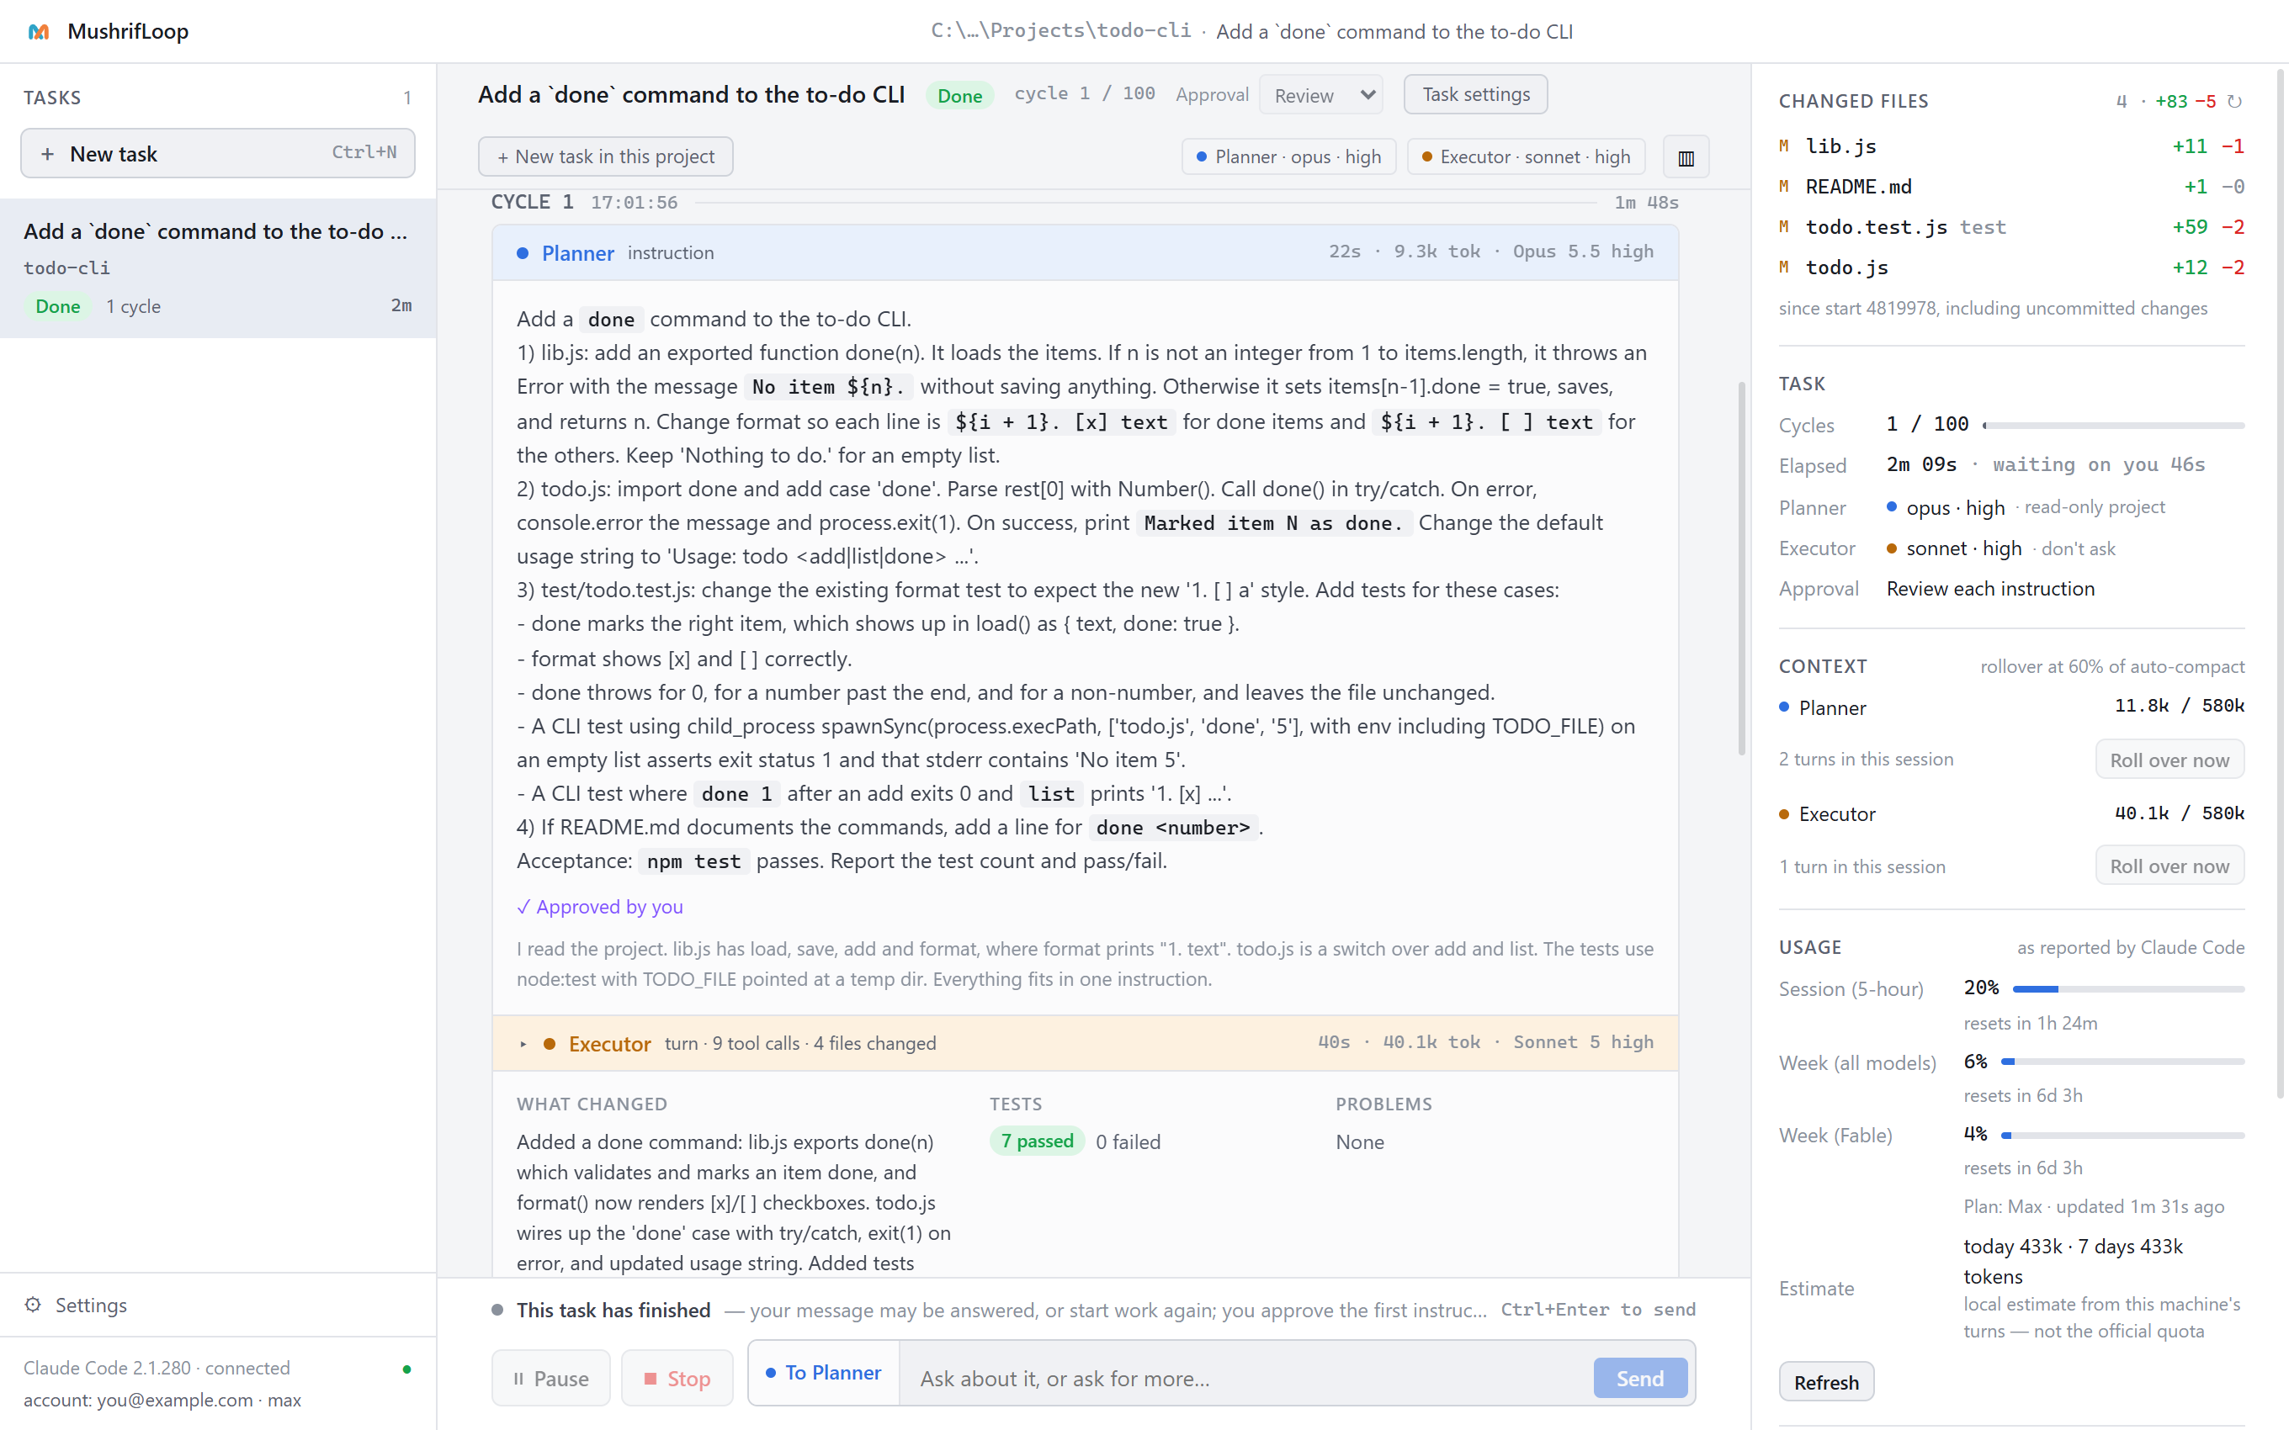The width and height of the screenshot is (2289, 1430).
Task: Click the columns layout icon button
Action: pos(1686,157)
